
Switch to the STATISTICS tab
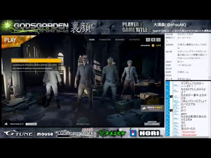click(x=135, y=39)
